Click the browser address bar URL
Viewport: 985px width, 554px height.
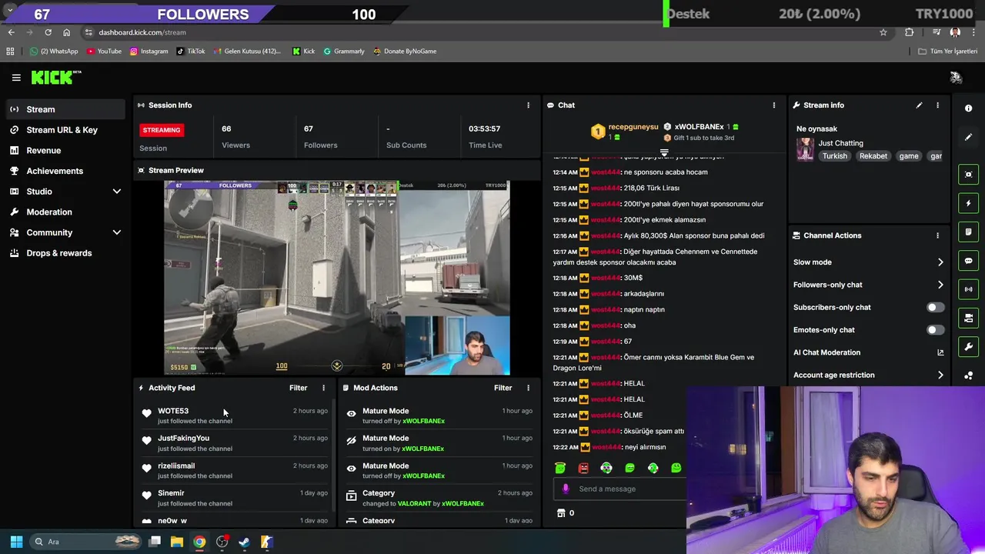pyautogui.click(x=142, y=32)
